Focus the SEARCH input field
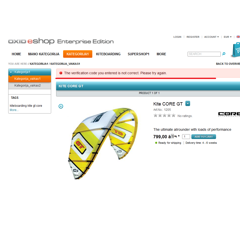240x225 pixels. point(204,54)
